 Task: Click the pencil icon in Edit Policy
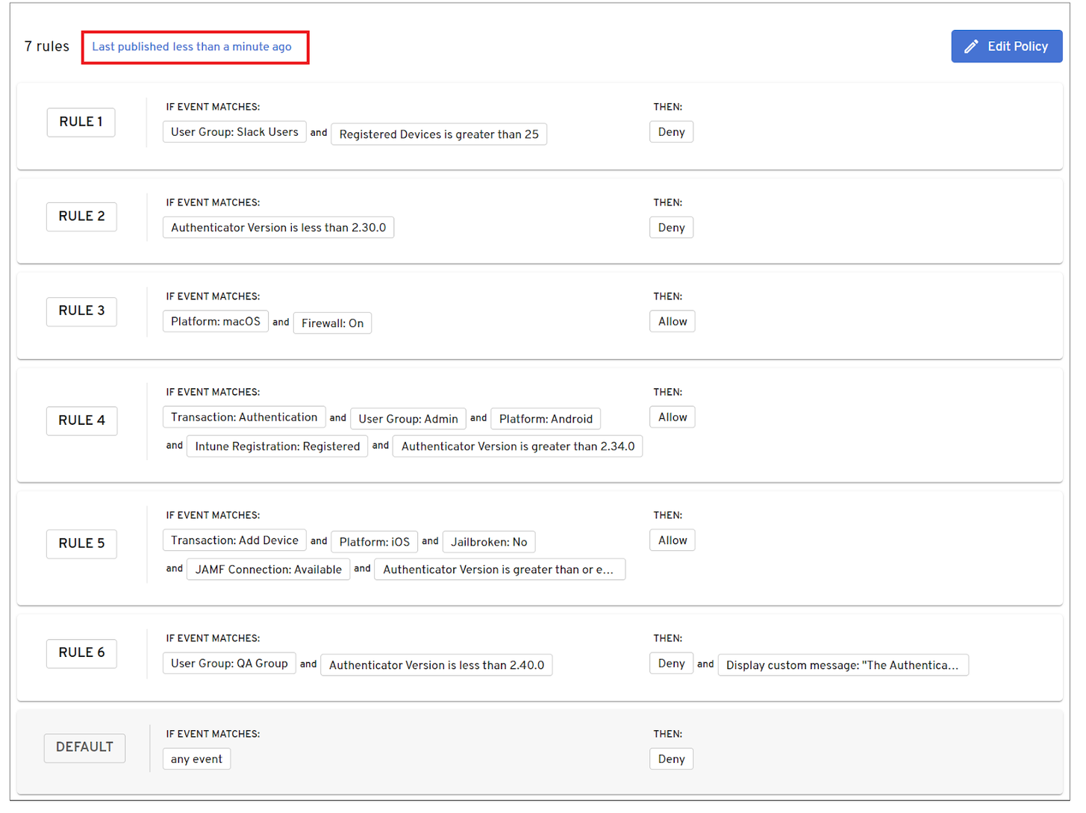(970, 46)
